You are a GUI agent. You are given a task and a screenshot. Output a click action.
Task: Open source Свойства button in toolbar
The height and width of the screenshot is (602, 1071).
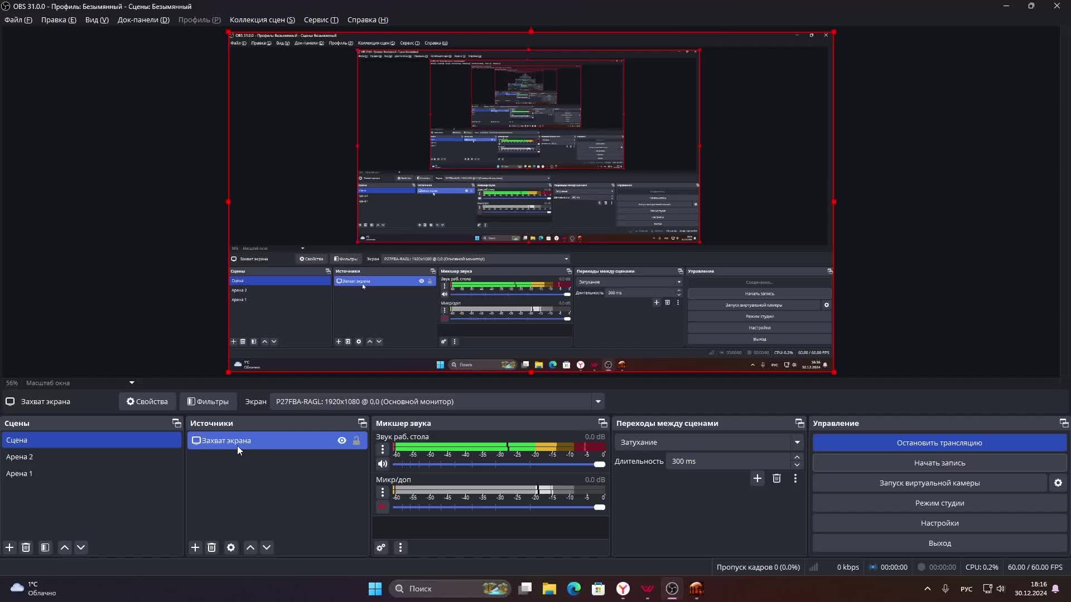(x=147, y=401)
